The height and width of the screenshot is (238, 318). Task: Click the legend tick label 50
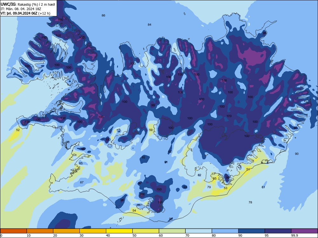tap(135, 235)
